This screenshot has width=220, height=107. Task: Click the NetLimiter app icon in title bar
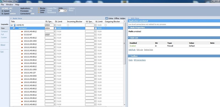coord(2,1)
